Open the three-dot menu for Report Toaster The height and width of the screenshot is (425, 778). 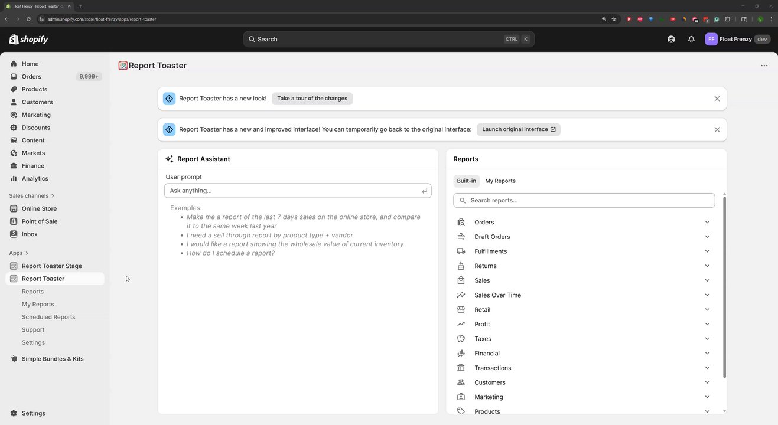click(764, 66)
